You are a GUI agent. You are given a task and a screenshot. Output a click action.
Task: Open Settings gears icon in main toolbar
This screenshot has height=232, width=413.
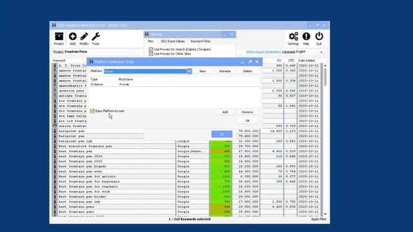tap(293, 39)
